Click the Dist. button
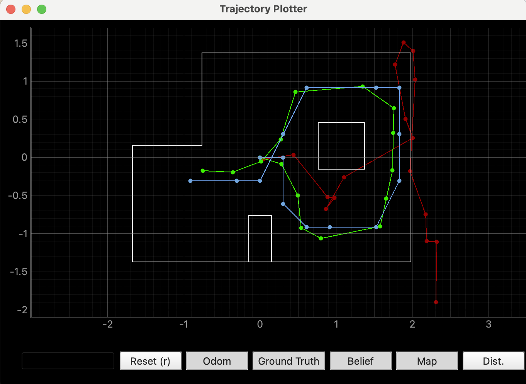 pyautogui.click(x=494, y=361)
